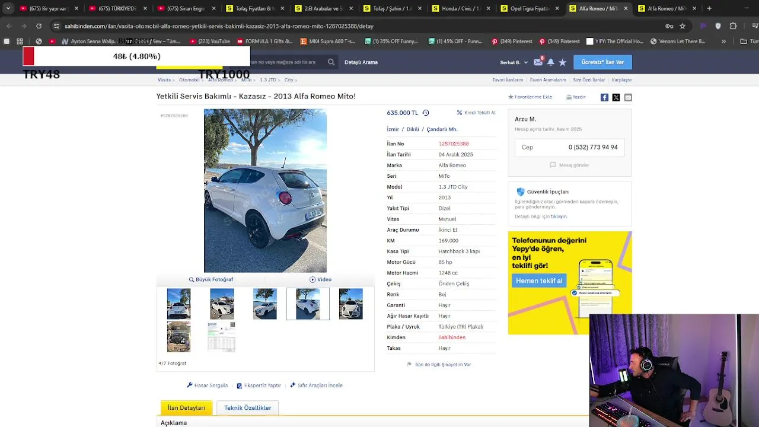Click search magnifier in site header
The image size is (759, 427).
pos(331,62)
